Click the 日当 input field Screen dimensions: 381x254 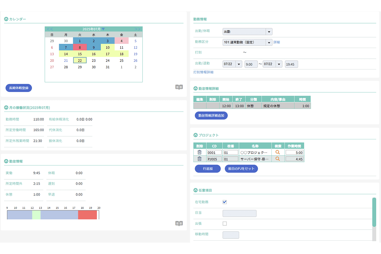pos(239,213)
